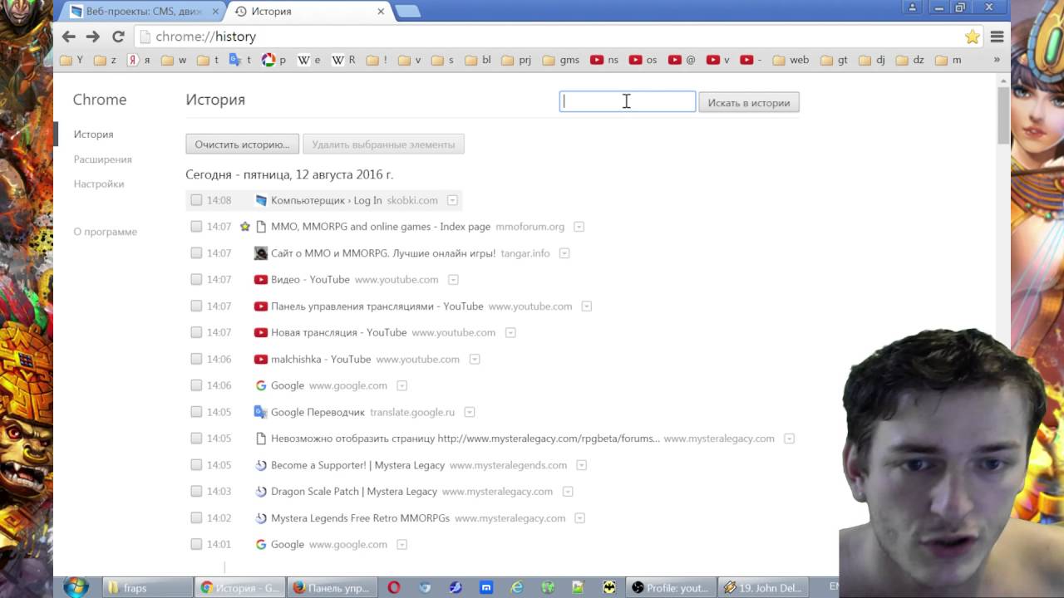
Task: Open options arrow for Панель управления трансляциями
Action: (x=586, y=306)
